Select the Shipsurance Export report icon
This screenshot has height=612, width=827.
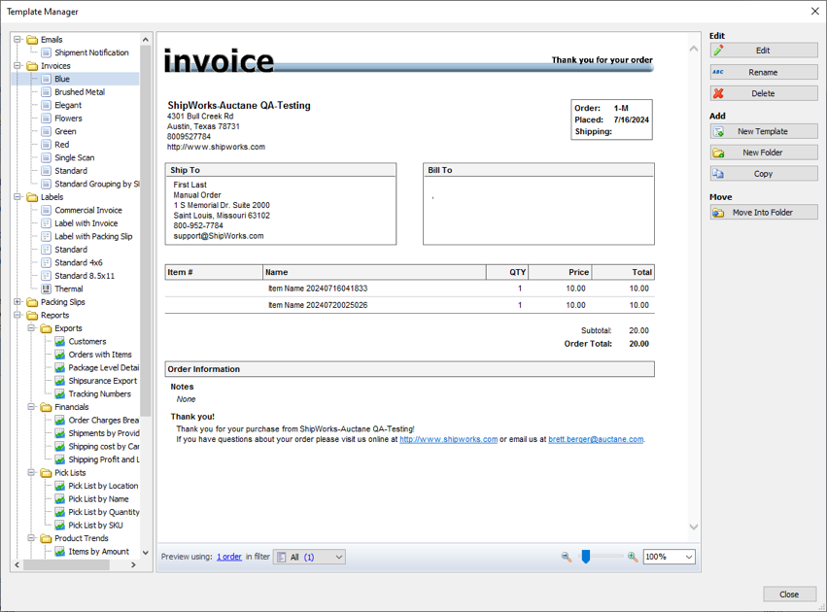[60, 381]
